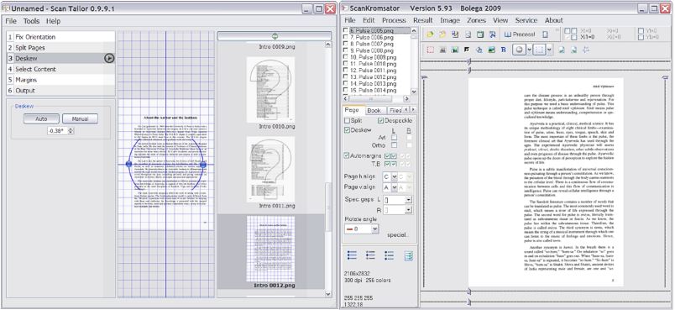Switch to the Files tab
Screen dimensions: 675x310
click(395, 110)
